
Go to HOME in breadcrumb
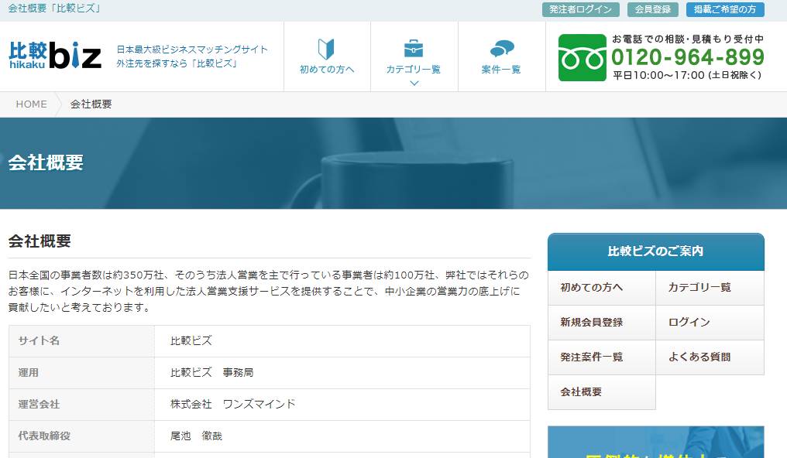click(x=31, y=104)
